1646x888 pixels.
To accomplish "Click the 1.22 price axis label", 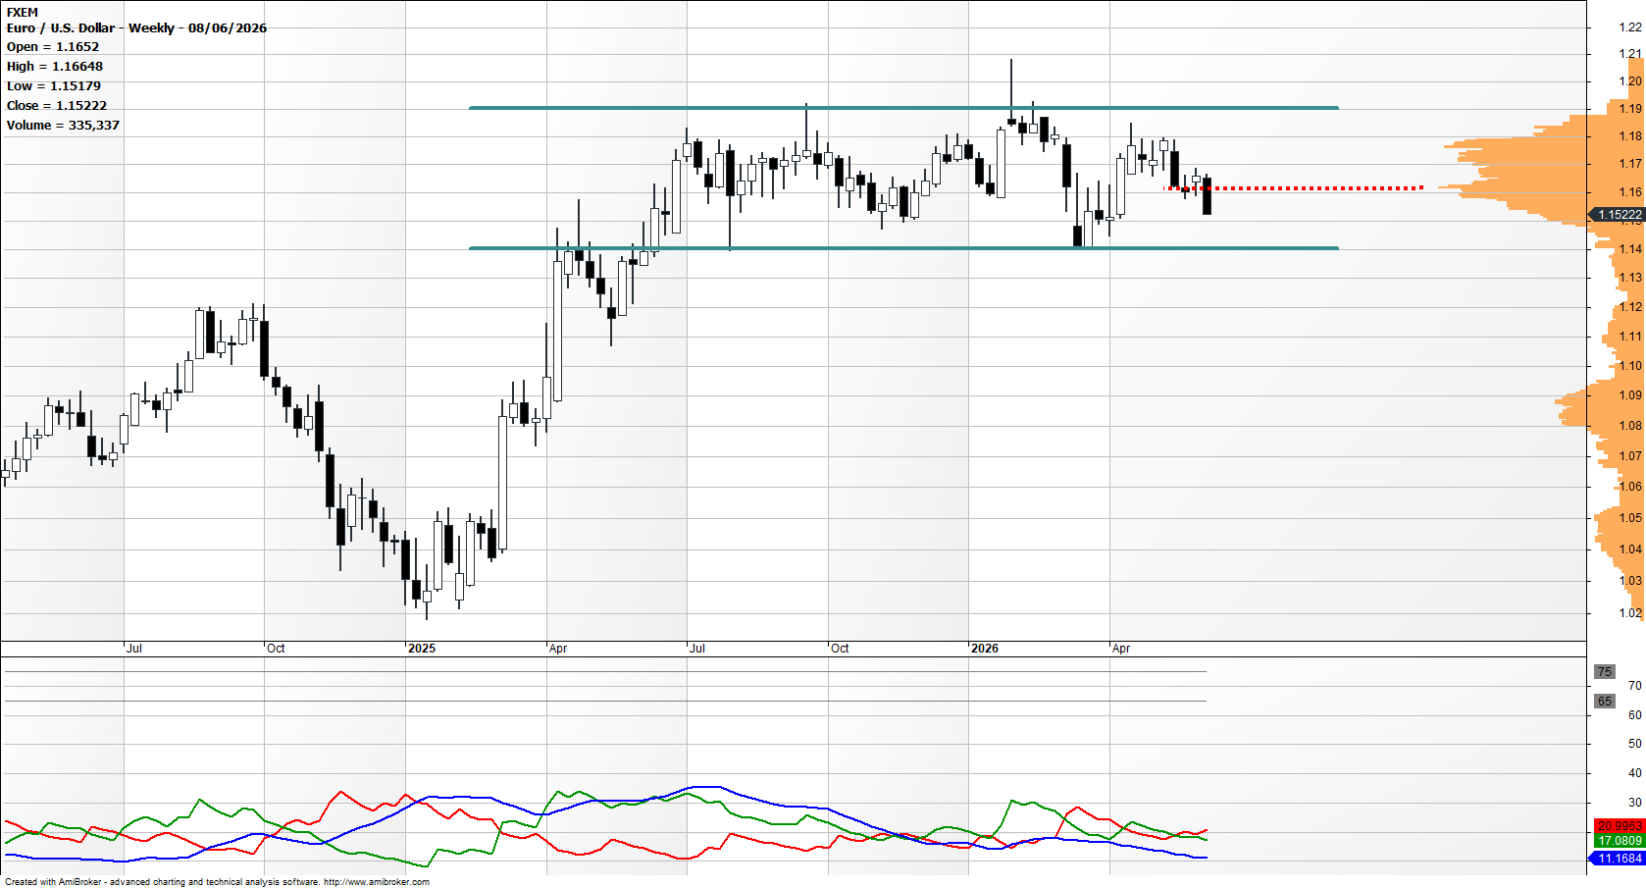I will (1630, 27).
